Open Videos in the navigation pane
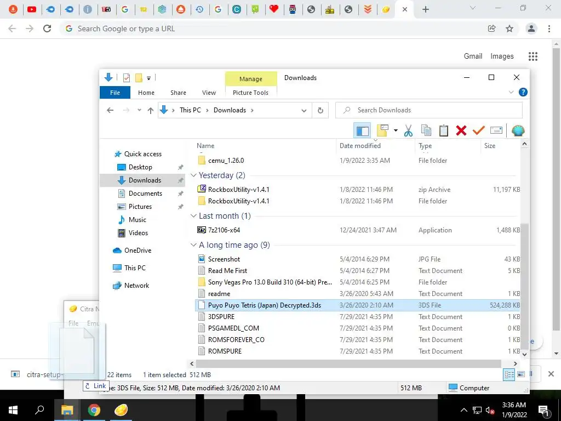Screen dimensions: 561x421 point(138,233)
